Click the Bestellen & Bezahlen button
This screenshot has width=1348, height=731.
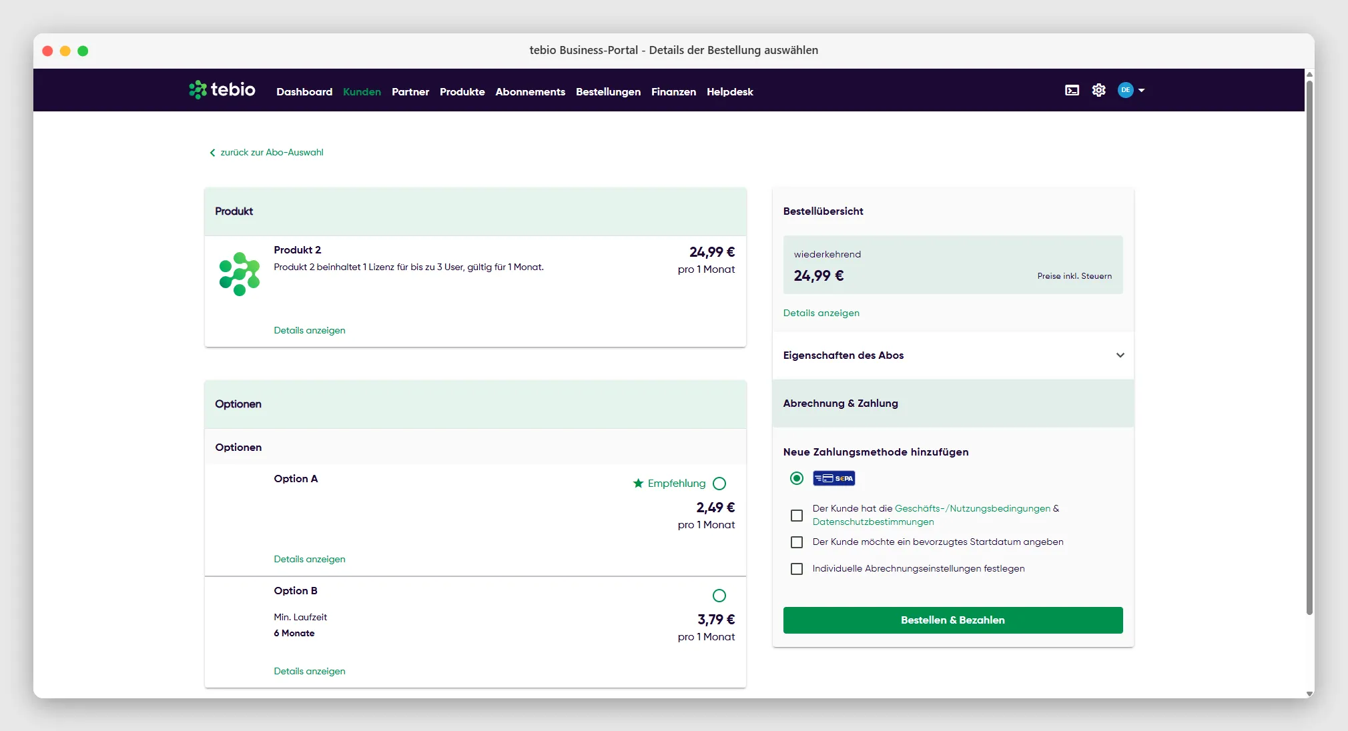(x=952, y=620)
